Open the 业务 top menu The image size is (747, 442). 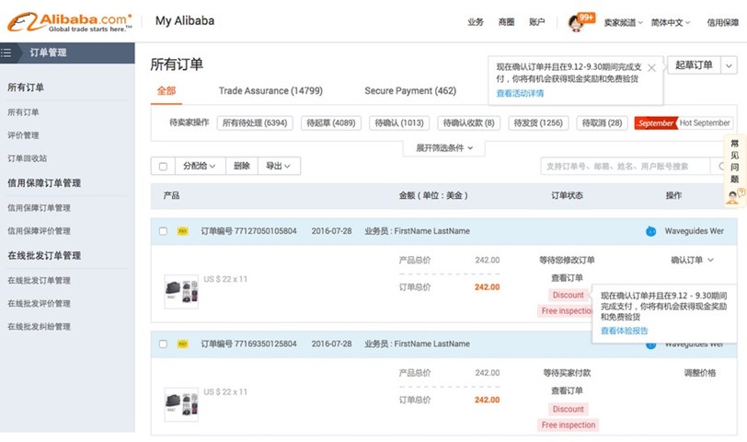476,22
